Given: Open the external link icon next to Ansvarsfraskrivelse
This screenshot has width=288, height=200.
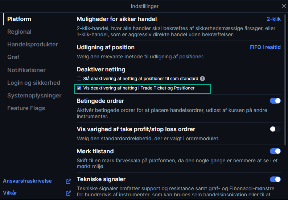Looking at the screenshot, I should [69, 181].
